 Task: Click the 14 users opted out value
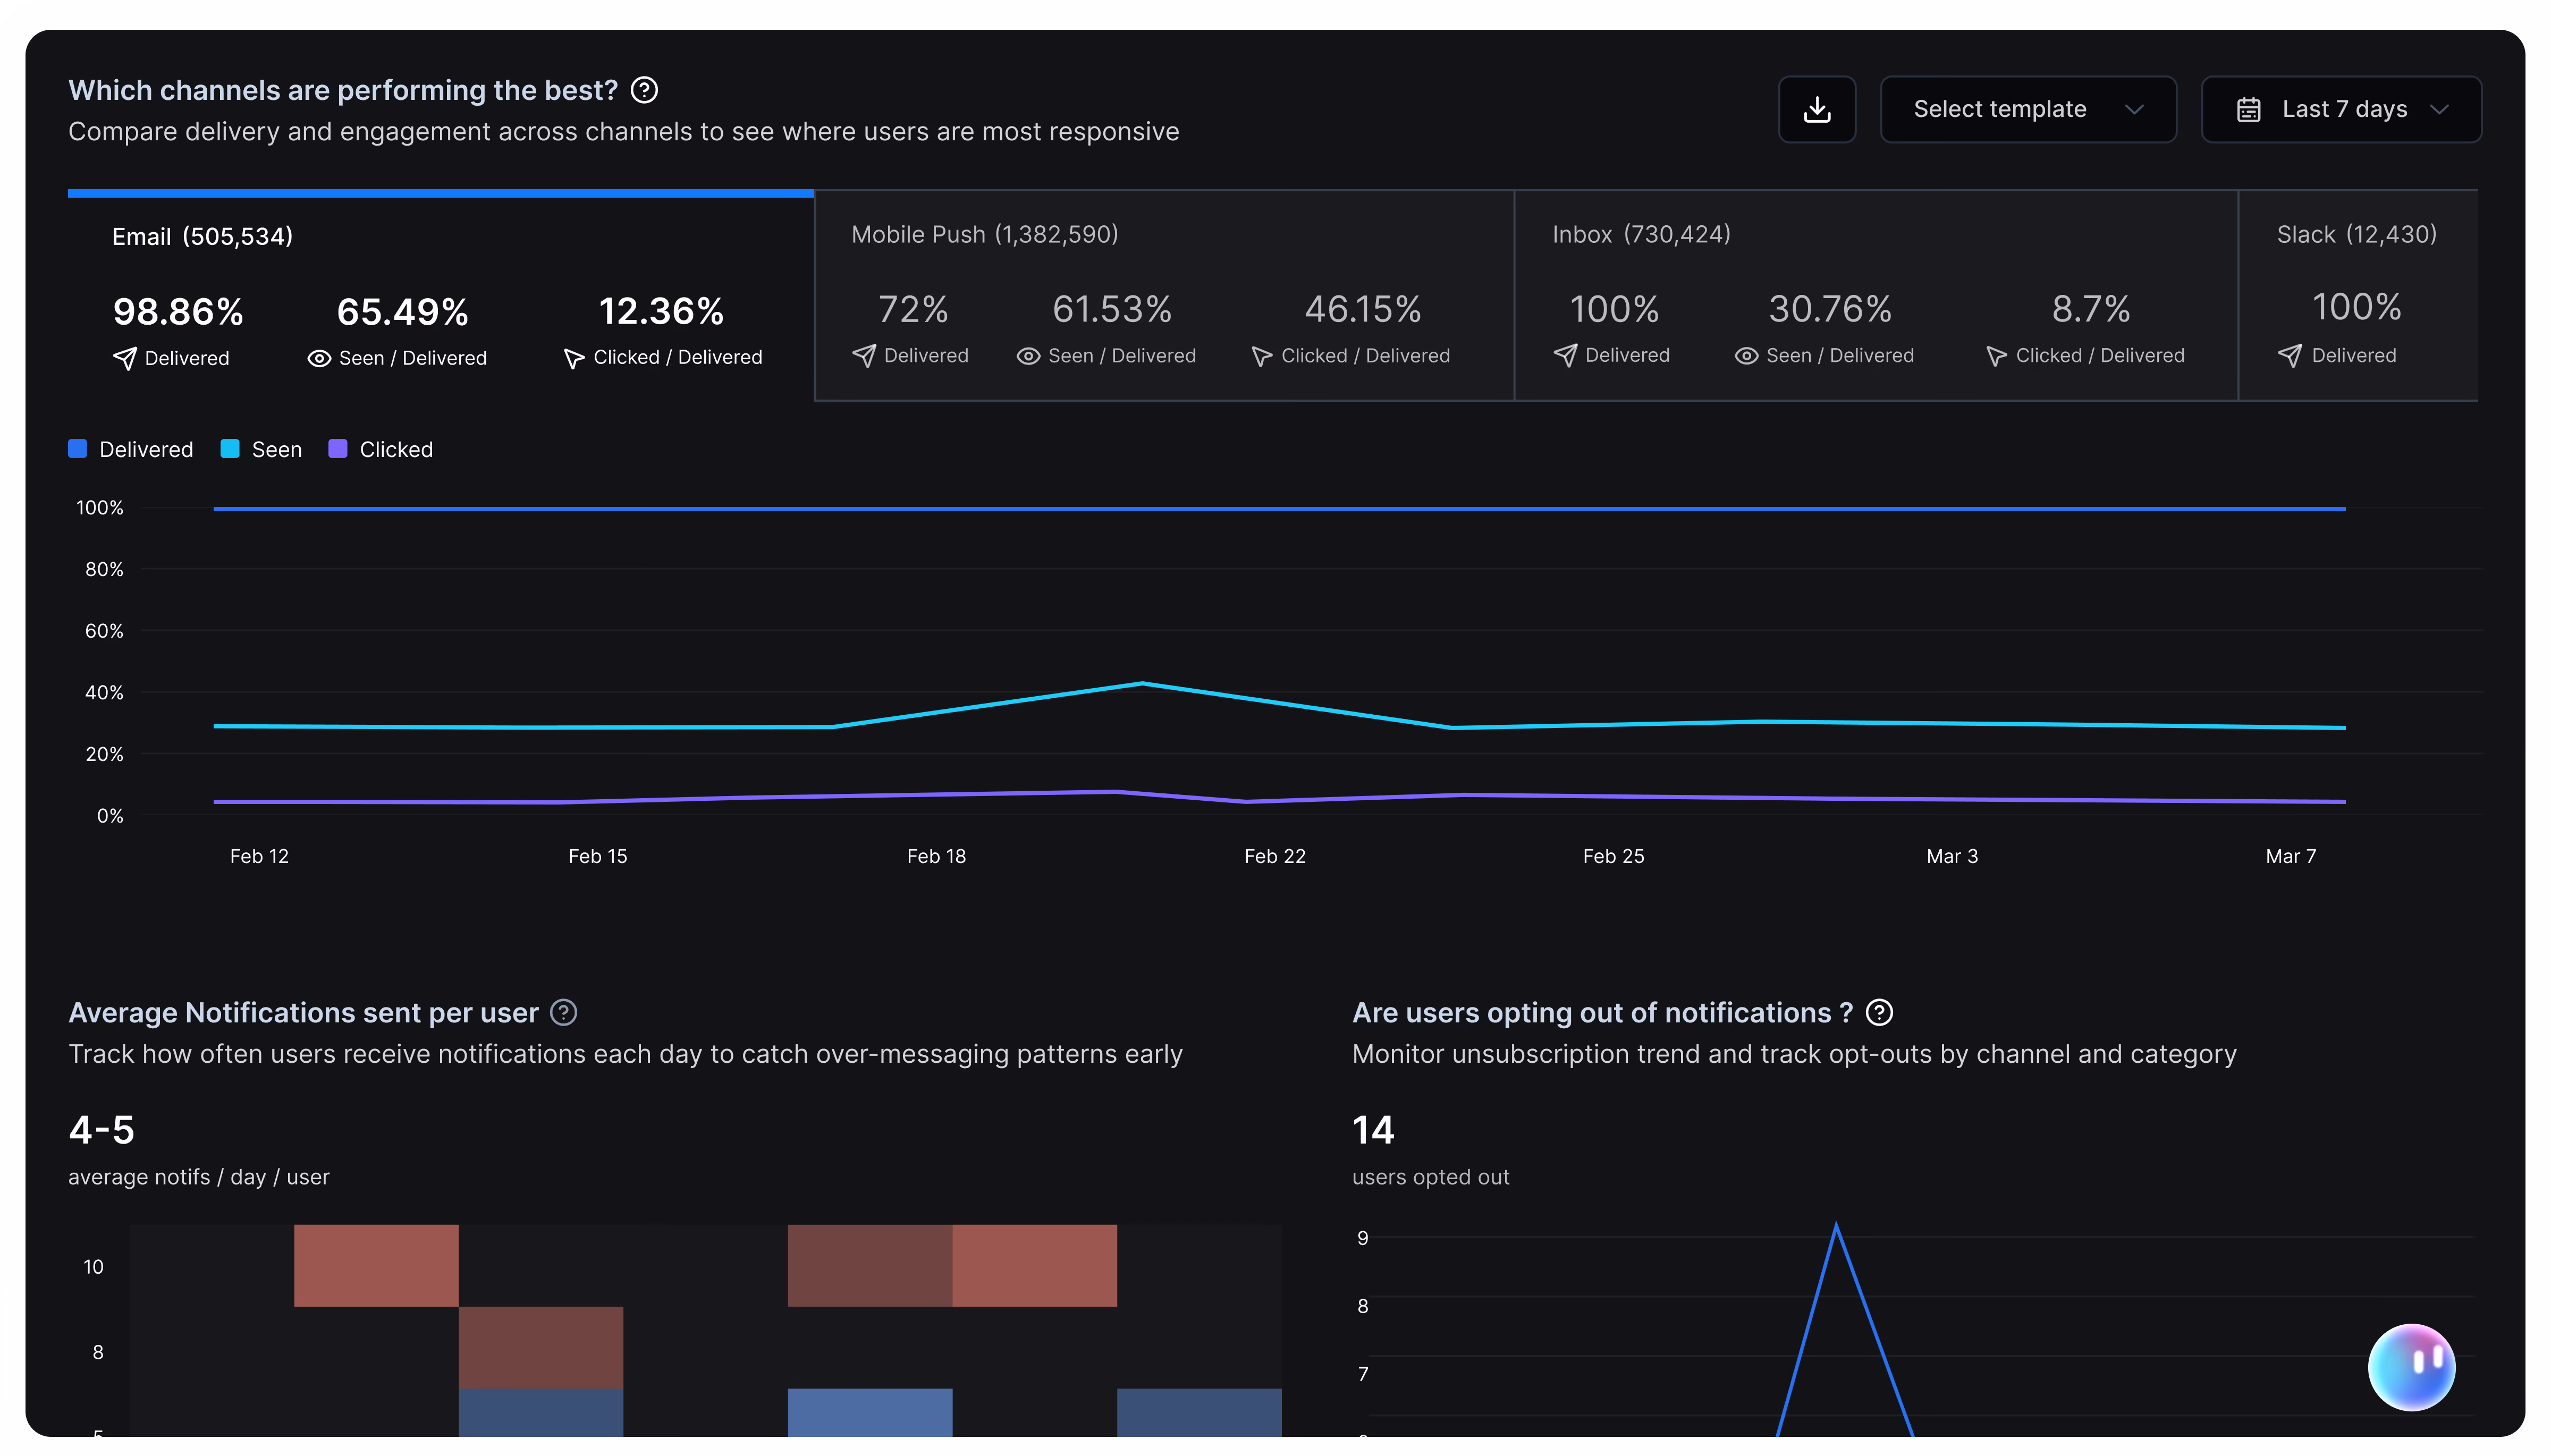point(1373,1130)
